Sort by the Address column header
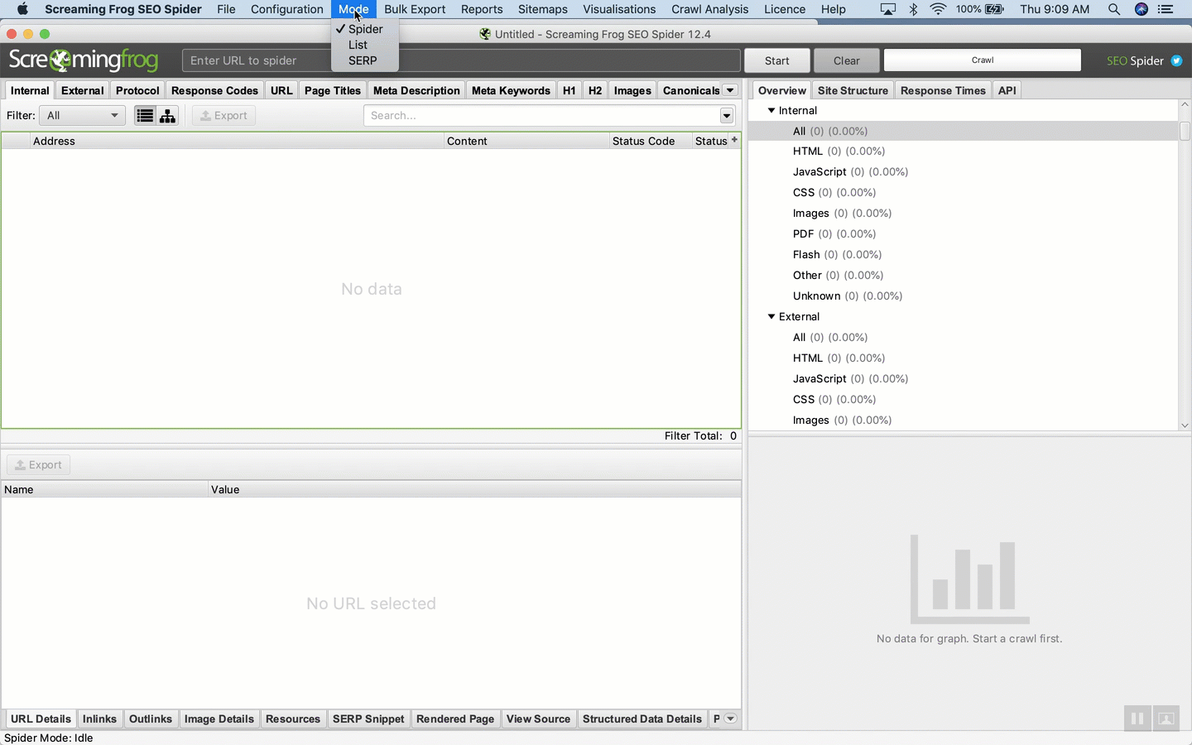Viewport: 1192px width, 745px height. [x=237, y=141]
